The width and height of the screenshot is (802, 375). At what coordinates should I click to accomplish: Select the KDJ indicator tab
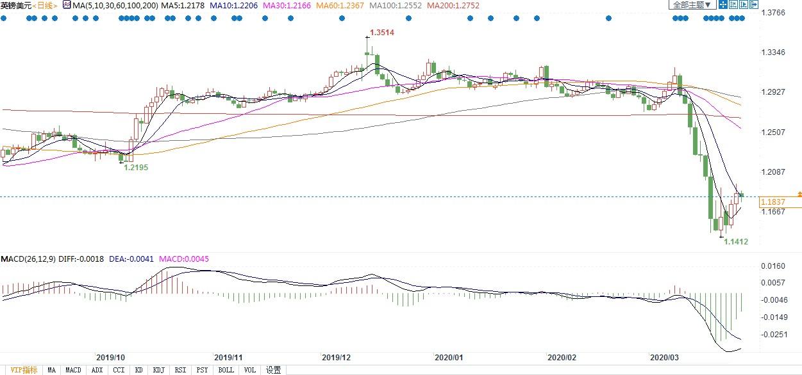pyautogui.click(x=158, y=370)
